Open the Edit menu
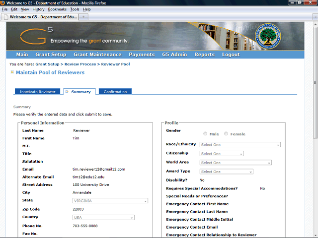This screenshot has width=318, height=238. coord(14,9)
